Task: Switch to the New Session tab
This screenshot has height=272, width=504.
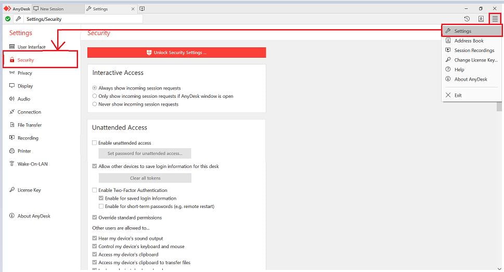Action: [58, 9]
